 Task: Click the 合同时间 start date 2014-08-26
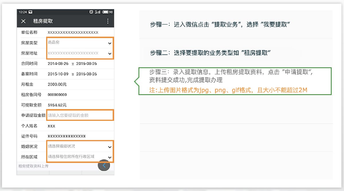point(58,64)
